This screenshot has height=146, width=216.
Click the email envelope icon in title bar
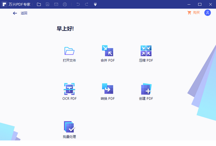tap(56, 5)
